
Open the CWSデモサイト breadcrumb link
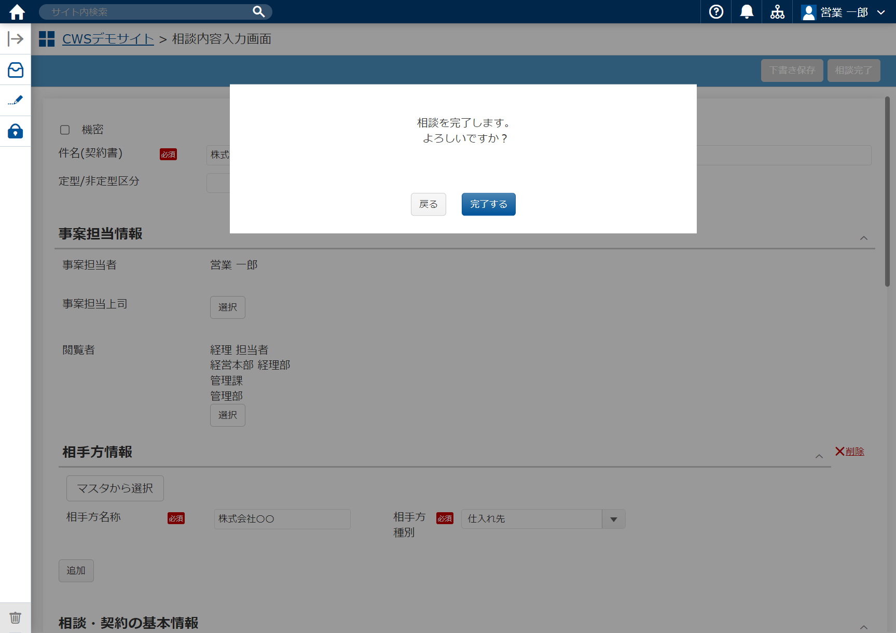(108, 39)
